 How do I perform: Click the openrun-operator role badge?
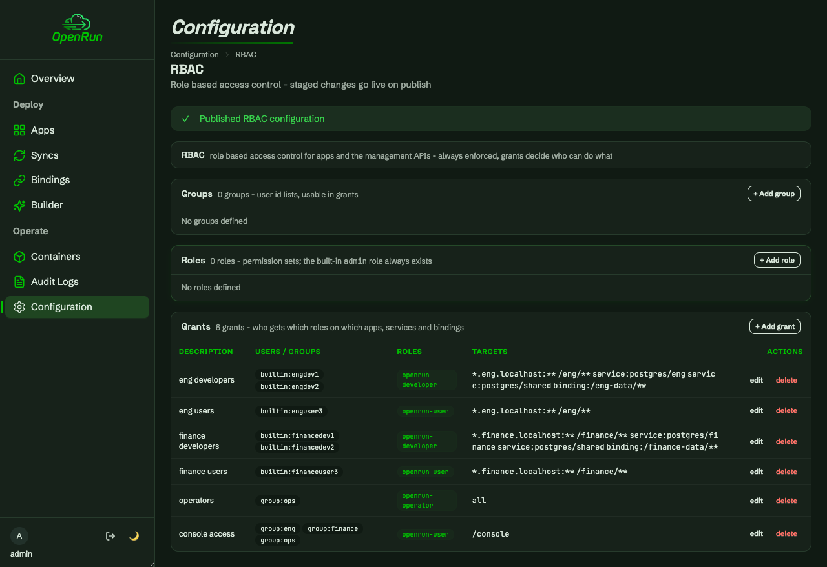pos(426,501)
